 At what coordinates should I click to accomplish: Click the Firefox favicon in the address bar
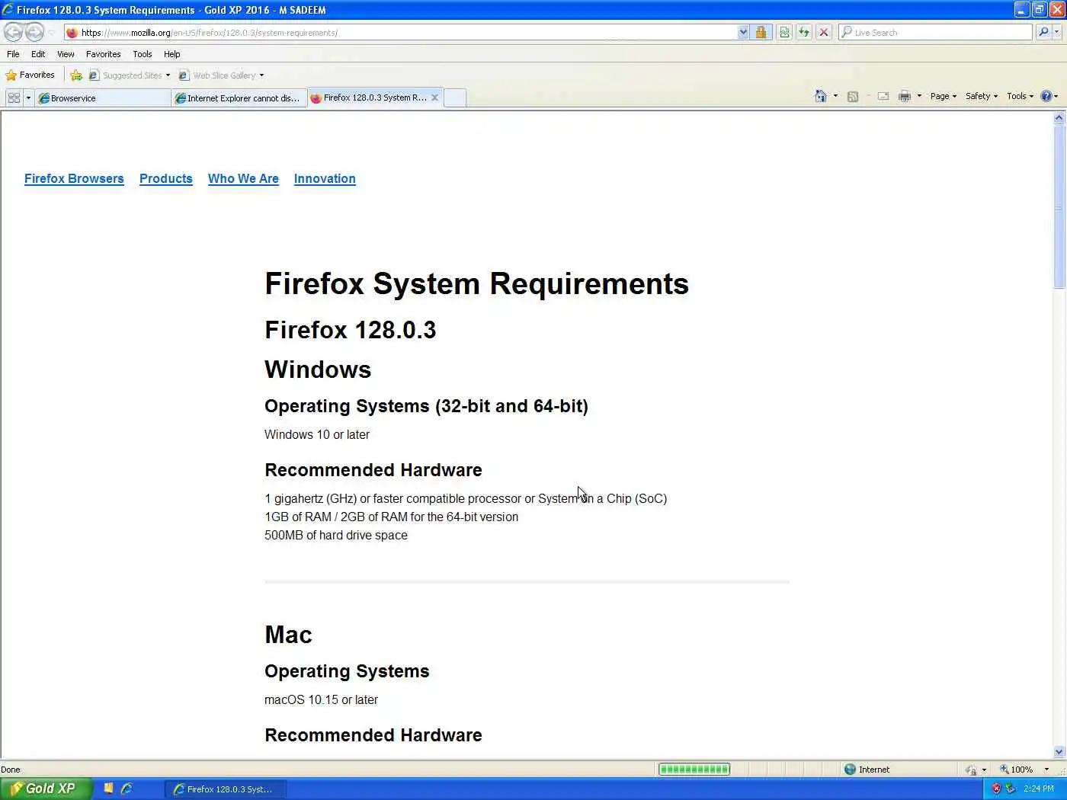tap(72, 32)
